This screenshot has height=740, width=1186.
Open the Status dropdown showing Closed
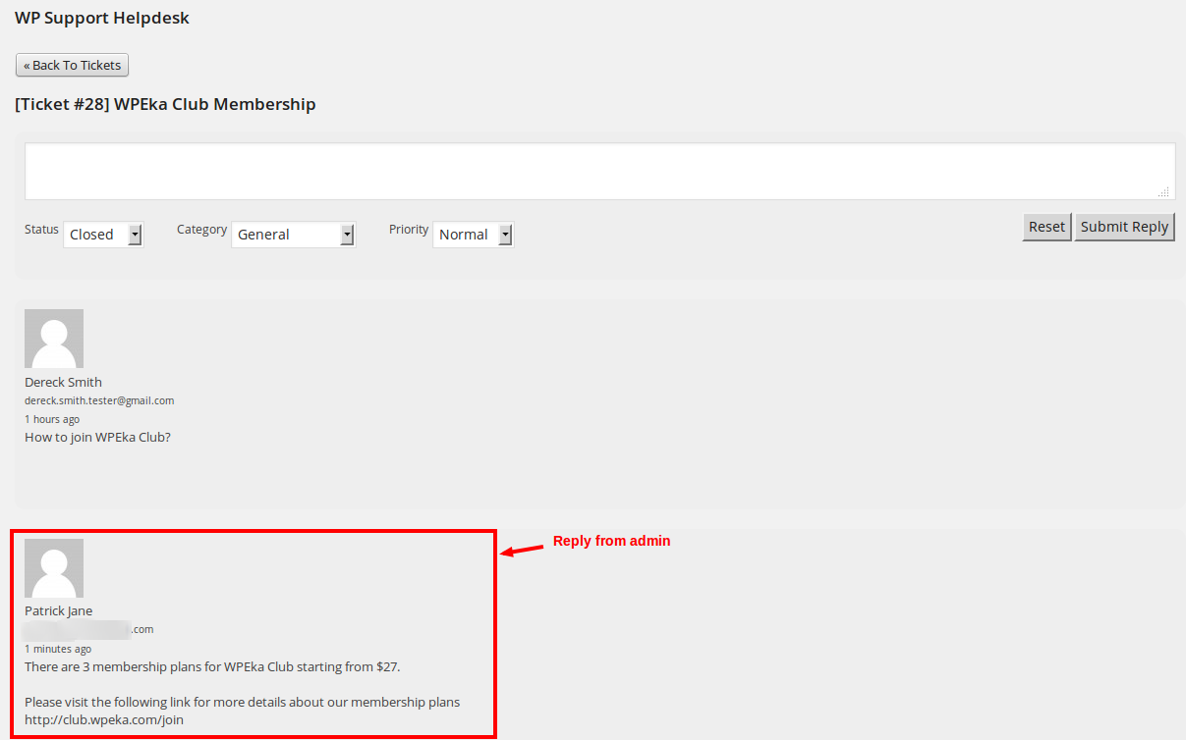[x=103, y=235]
